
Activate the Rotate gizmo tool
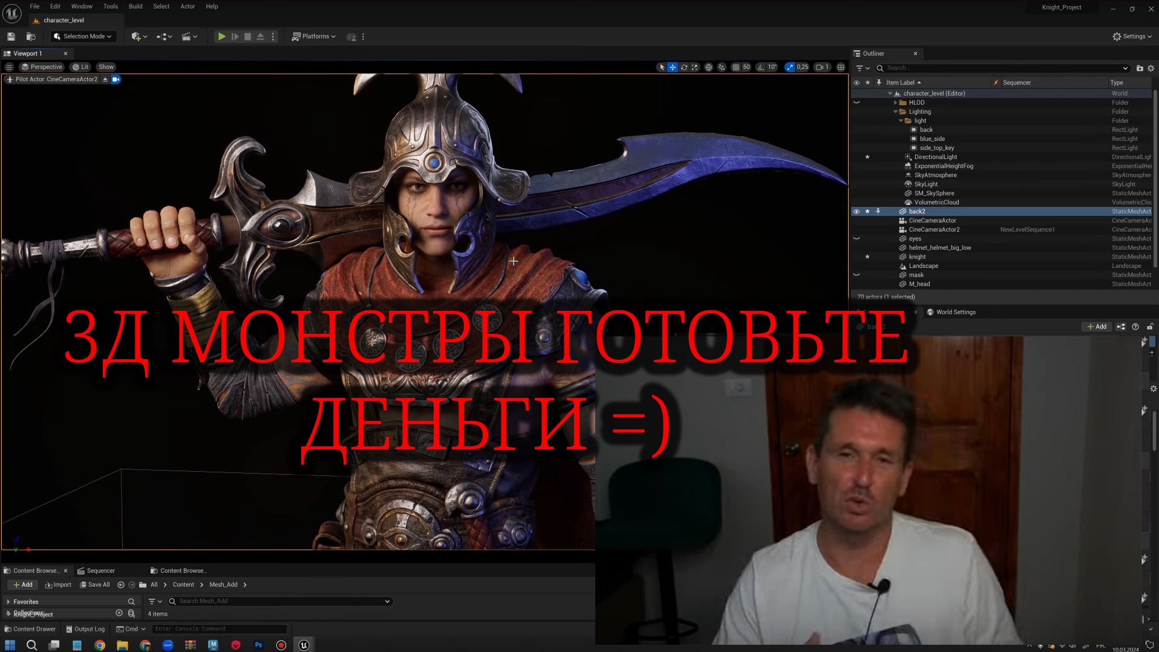684,67
